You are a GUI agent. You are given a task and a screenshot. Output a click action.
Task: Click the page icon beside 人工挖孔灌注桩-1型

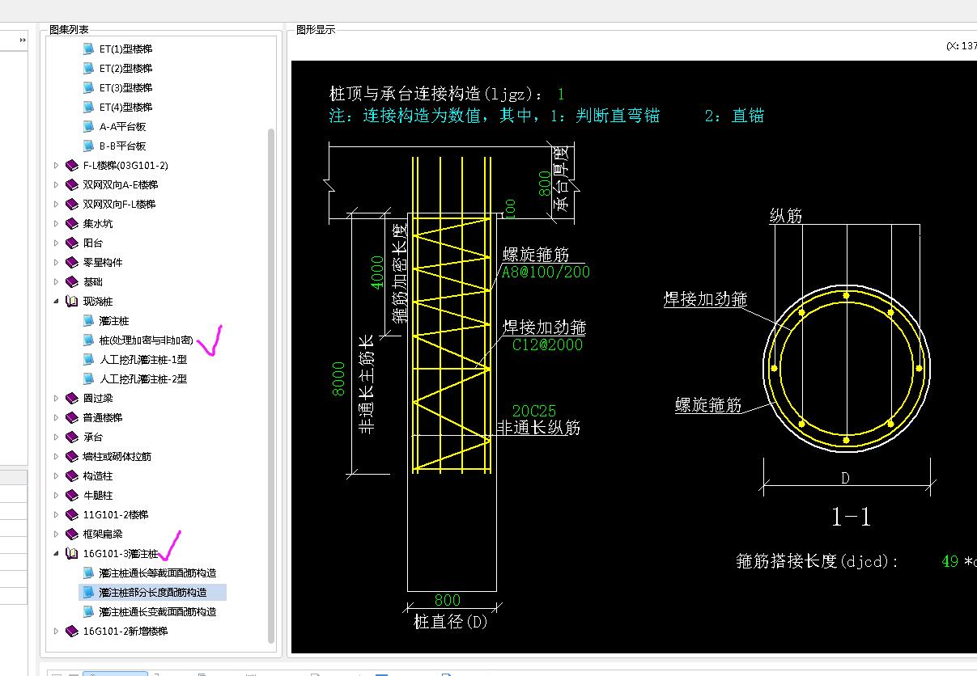point(88,359)
